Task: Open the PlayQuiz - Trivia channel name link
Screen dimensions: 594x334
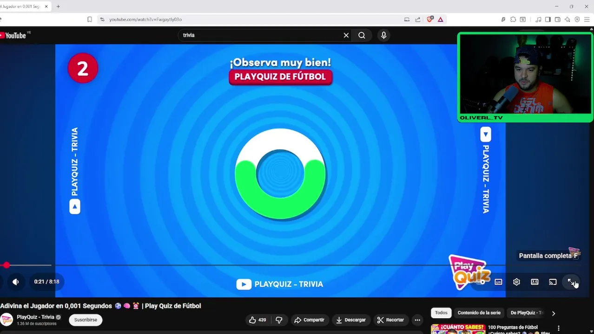Action: click(x=35, y=317)
